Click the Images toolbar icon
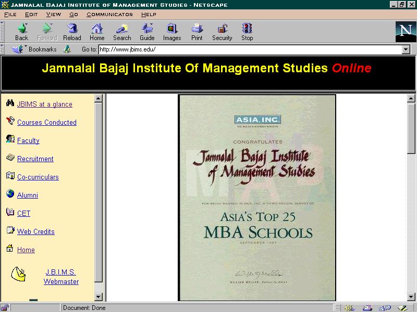 coord(172,31)
